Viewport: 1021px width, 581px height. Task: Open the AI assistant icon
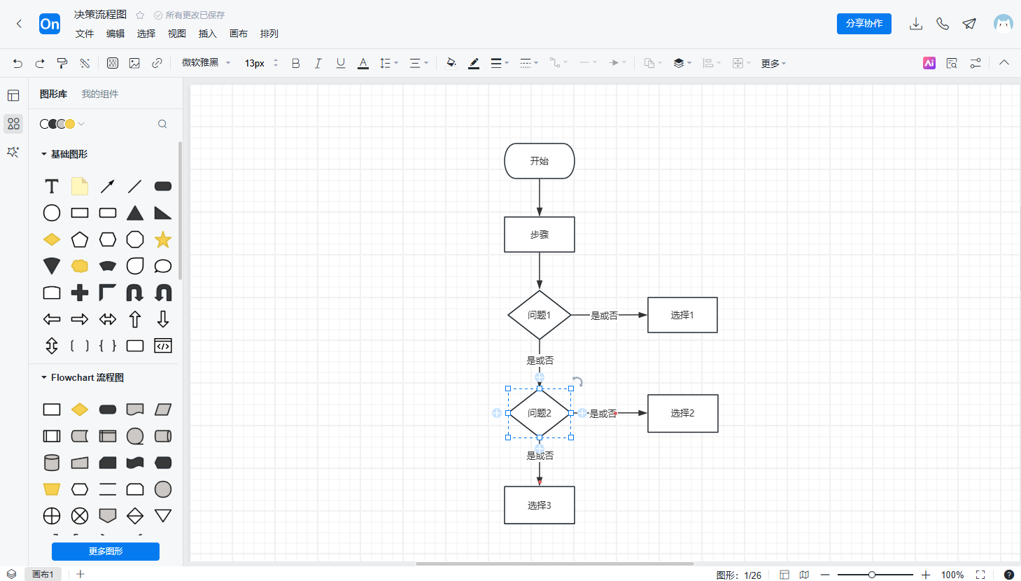tap(929, 63)
